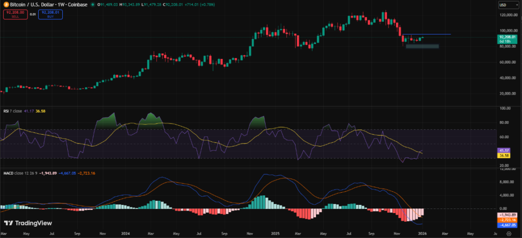Click the orange signal value tag -2,723.16
522x238 pixels.
pos(506,220)
